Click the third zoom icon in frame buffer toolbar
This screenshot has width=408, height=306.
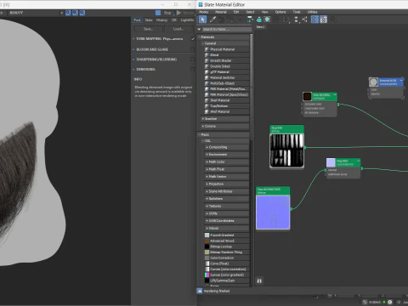click(x=82, y=13)
